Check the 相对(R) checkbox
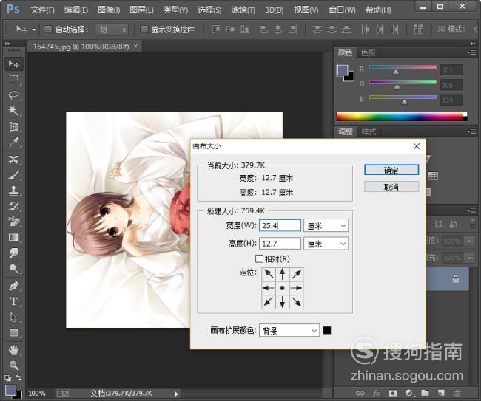The image size is (481, 401). pos(259,259)
